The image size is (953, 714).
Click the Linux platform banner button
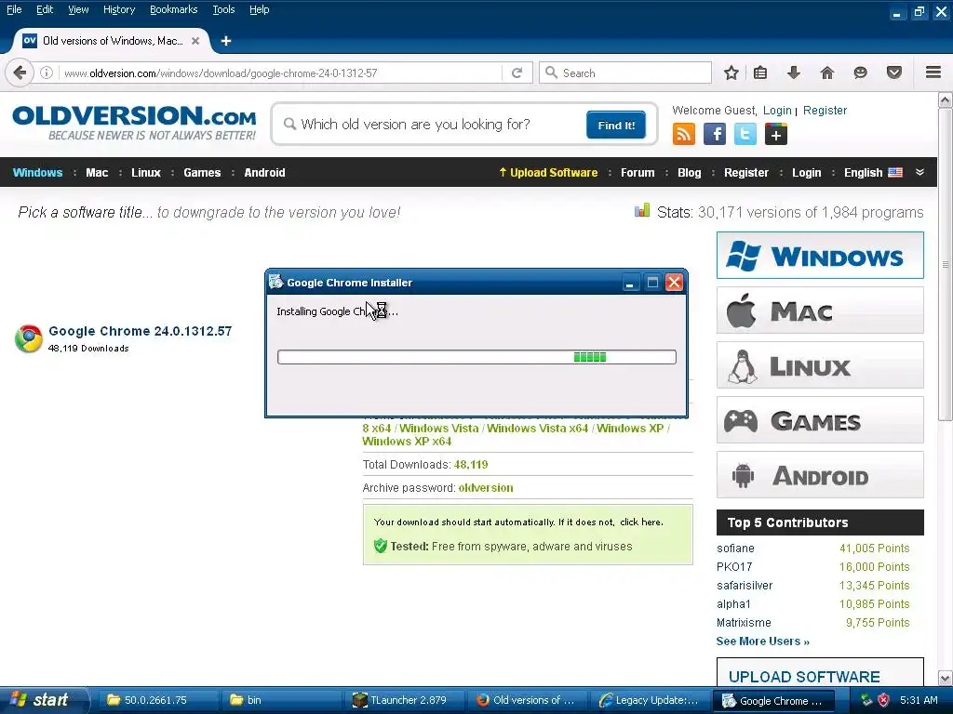pyautogui.click(x=820, y=364)
